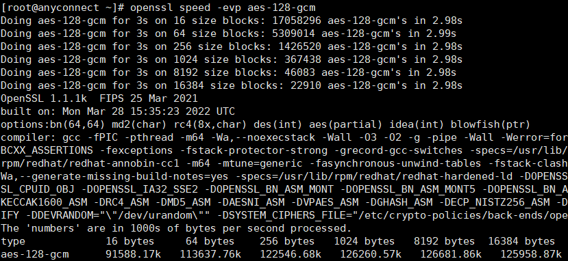Click the '16 bytes' column header
Image resolution: width=568 pixels, height=261 pixels.
[x=130, y=241]
